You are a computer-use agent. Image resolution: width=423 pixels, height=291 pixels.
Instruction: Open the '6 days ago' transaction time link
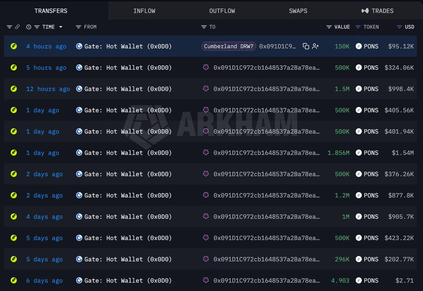(44, 280)
